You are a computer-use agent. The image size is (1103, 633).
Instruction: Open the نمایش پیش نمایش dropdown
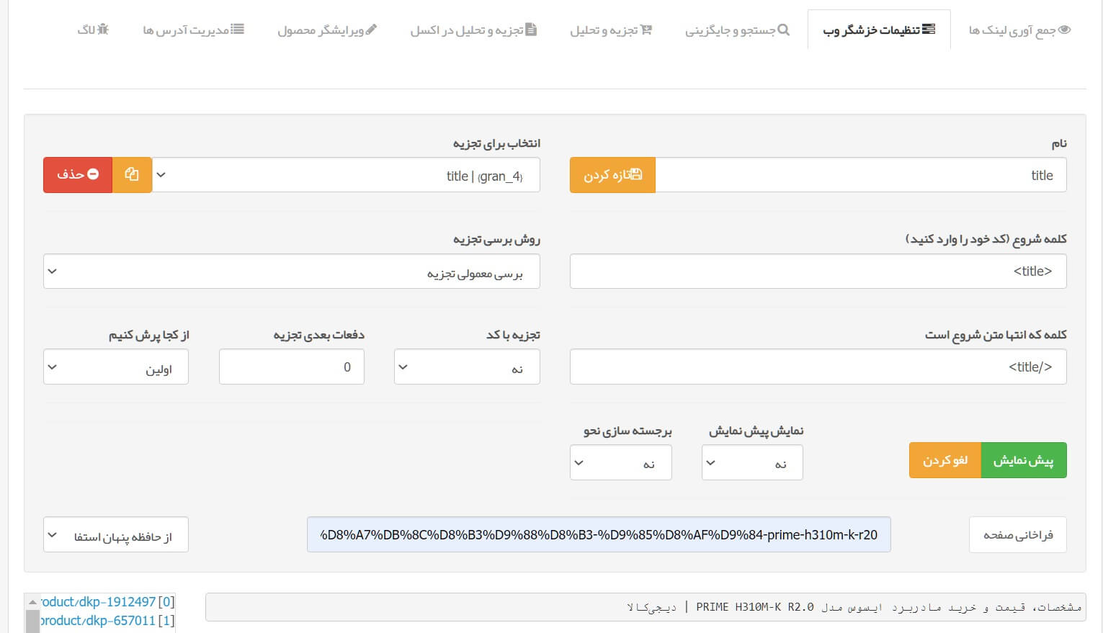point(752,462)
